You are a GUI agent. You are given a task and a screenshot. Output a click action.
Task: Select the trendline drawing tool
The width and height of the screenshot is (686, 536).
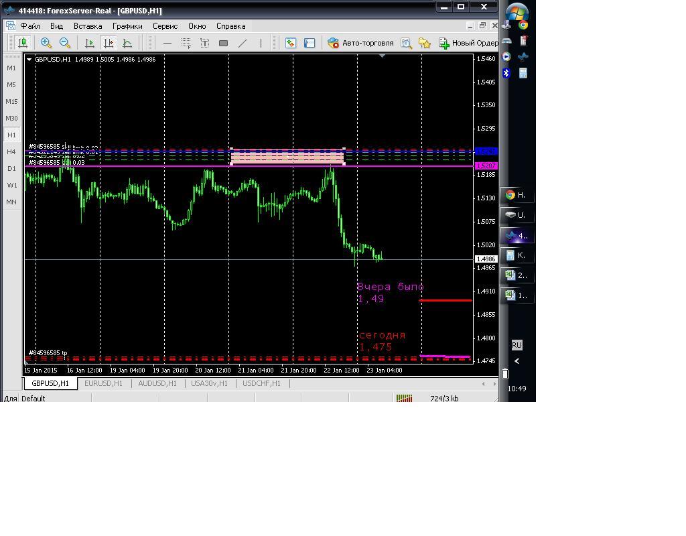click(x=243, y=43)
